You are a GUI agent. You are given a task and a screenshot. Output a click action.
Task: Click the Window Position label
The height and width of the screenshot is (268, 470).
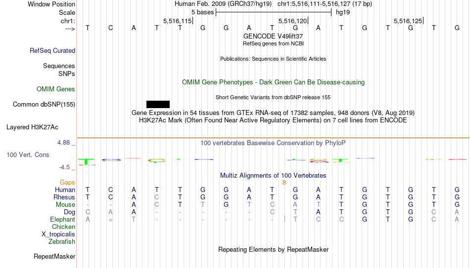coord(51,4)
